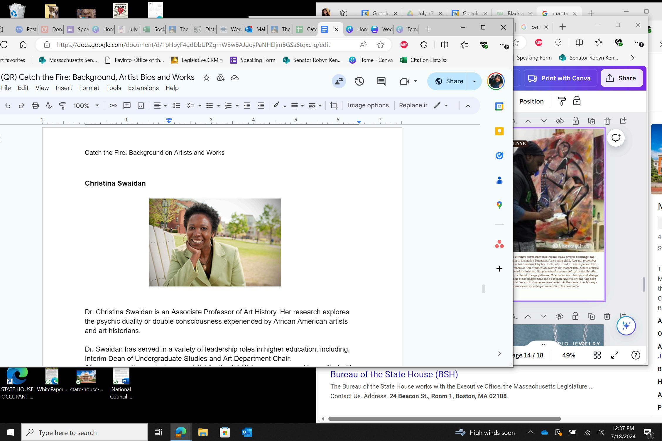The width and height of the screenshot is (662, 441).
Task: Collapse the toolbar with up chevron
Action: point(468,106)
